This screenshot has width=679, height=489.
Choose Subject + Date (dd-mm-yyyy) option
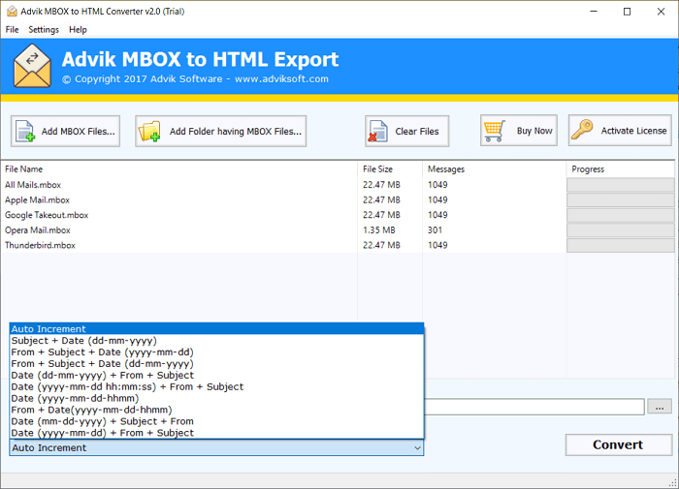tap(216, 340)
